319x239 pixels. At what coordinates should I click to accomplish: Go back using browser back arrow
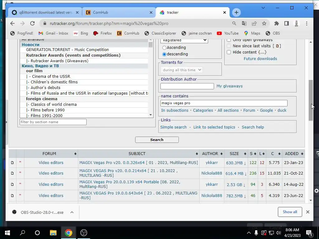click(x=12, y=23)
